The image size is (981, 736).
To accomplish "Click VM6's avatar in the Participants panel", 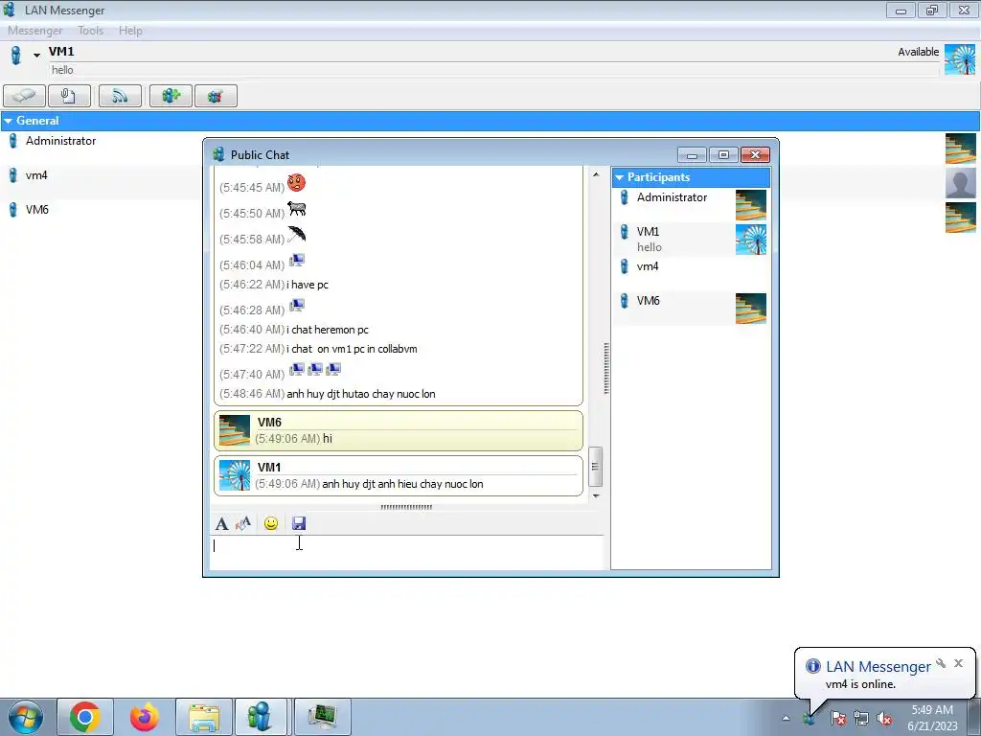I will [751, 309].
